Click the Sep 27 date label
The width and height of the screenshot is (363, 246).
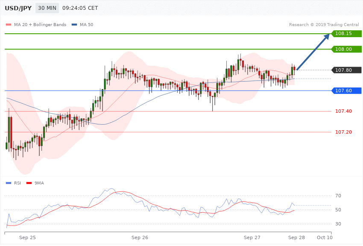tap(252, 237)
